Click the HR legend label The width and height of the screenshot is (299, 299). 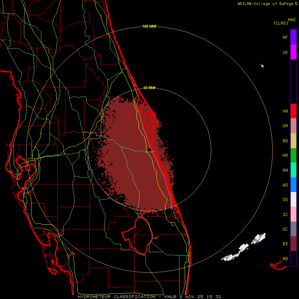[x=285, y=155]
